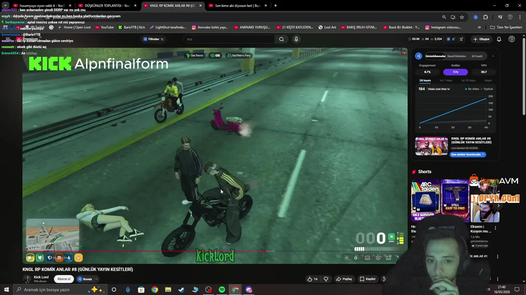Open a new browser tab with plus
Viewport: 526px width, 295px height.
(x=275, y=6)
